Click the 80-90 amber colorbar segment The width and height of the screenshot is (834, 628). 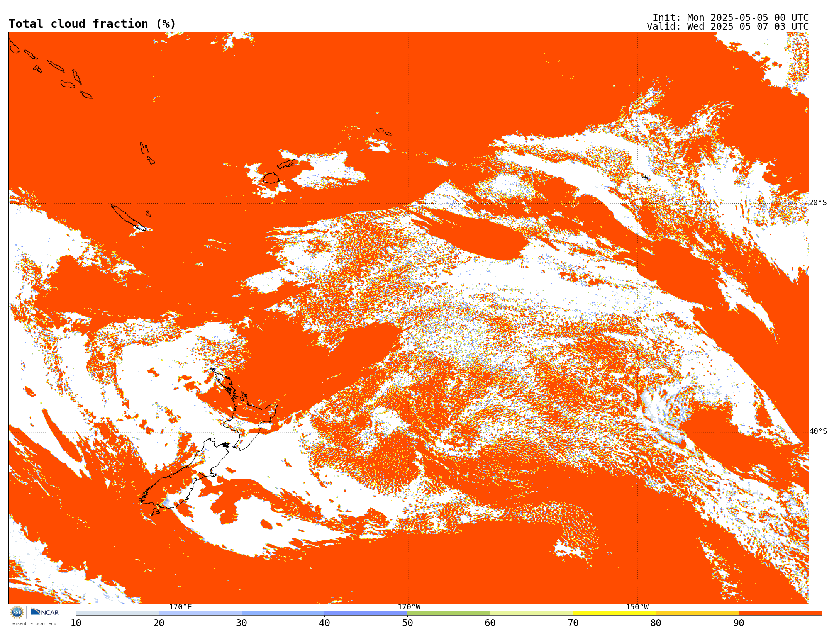point(697,613)
